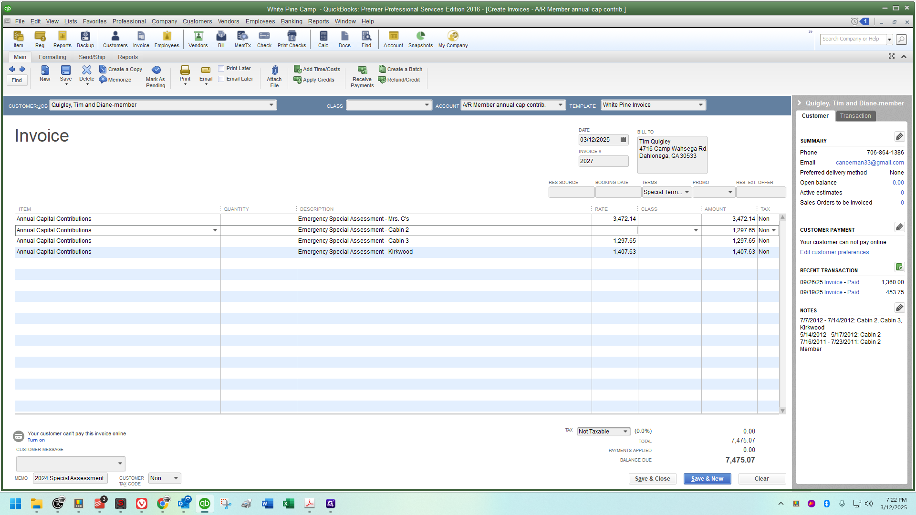Open the Edit customer preferences link
Screen dimensions: 916x515
834,252
